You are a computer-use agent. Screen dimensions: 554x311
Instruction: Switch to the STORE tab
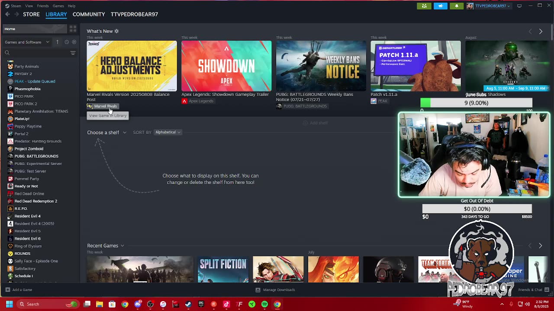pos(31,14)
